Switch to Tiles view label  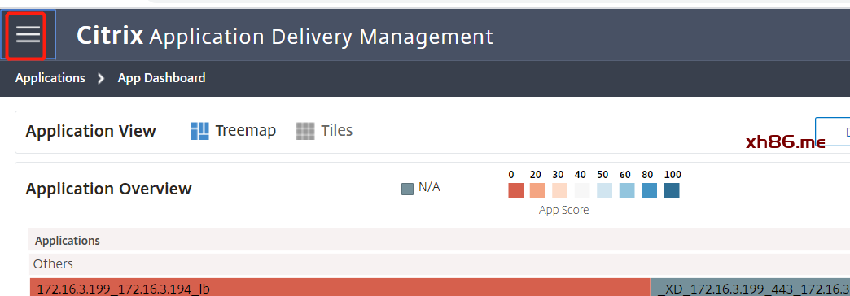coord(336,130)
